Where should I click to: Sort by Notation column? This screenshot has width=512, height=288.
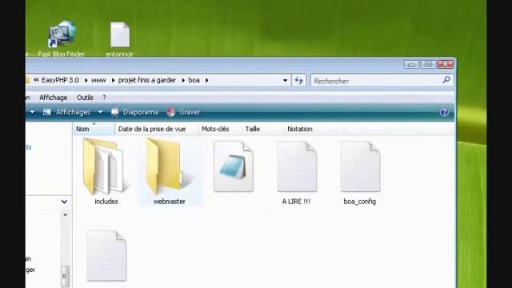click(x=314, y=129)
